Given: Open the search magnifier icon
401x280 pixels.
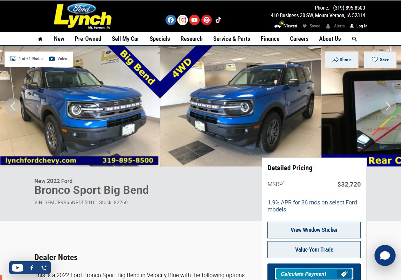Looking at the screenshot, I should pyautogui.click(x=354, y=39).
